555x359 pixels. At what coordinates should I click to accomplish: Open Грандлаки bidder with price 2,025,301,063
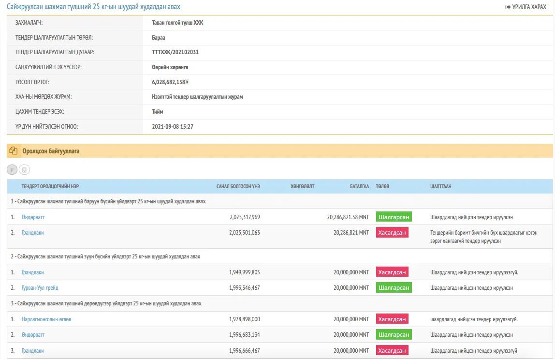tap(32, 233)
